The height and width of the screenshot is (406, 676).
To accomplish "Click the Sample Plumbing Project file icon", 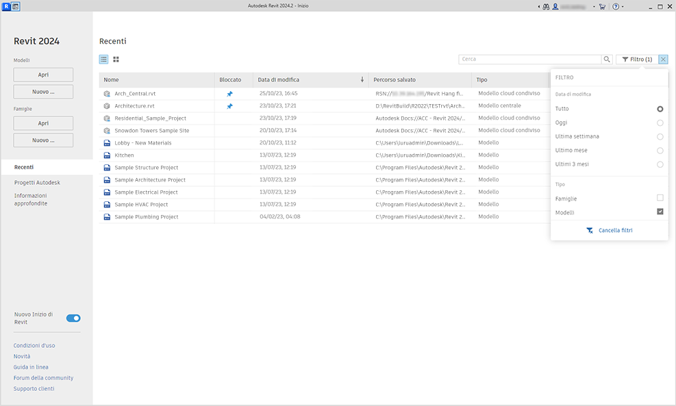I will (107, 217).
